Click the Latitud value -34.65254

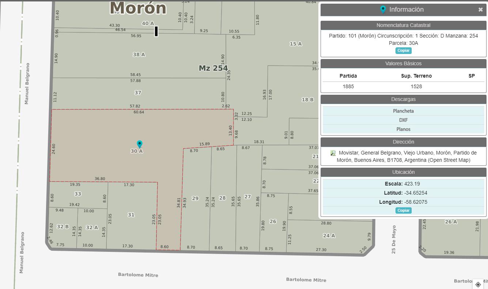click(x=416, y=193)
